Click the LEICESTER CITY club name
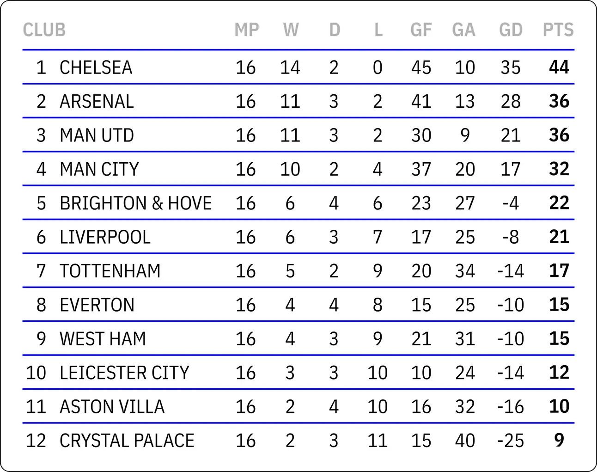The height and width of the screenshot is (472, 597). [125, 373]
